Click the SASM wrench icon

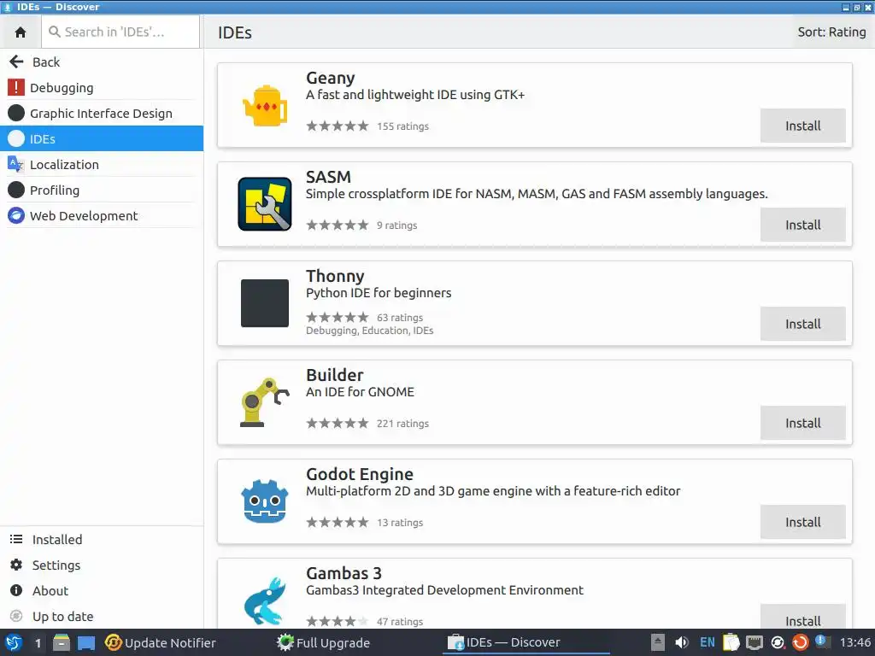(x=265, y=204)
